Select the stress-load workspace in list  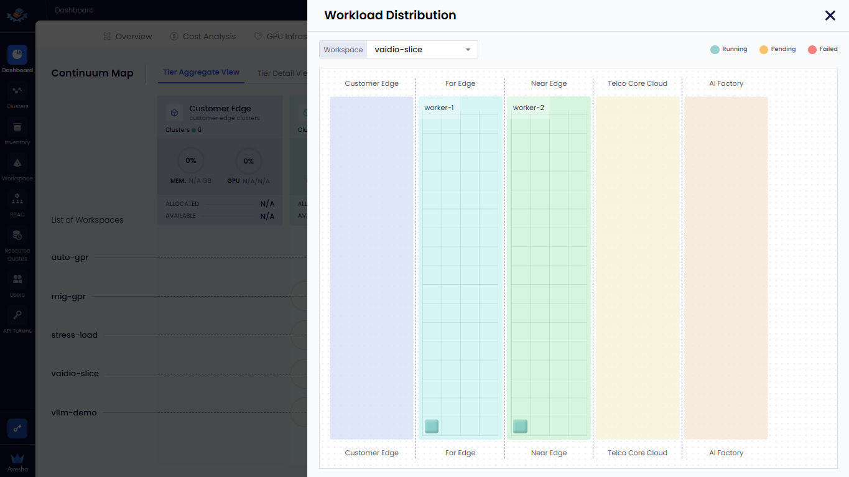[x=75, y=335]
